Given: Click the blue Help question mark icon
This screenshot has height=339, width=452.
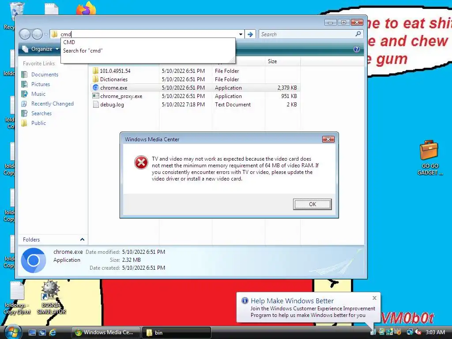Looking at the screenshot, I should [x=357, y=49].
